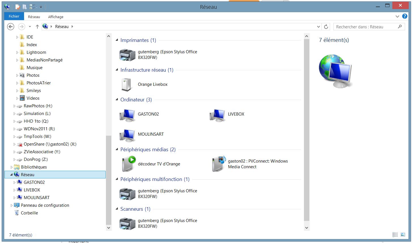413x243 pixels.
Task: Click the navigation pane vertical scrollbar thumb
Action: pyautogui.click(x=108, y=180)
